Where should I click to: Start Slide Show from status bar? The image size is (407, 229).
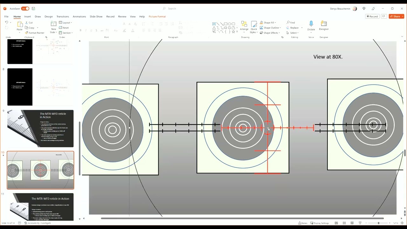[x=360, y=223]
